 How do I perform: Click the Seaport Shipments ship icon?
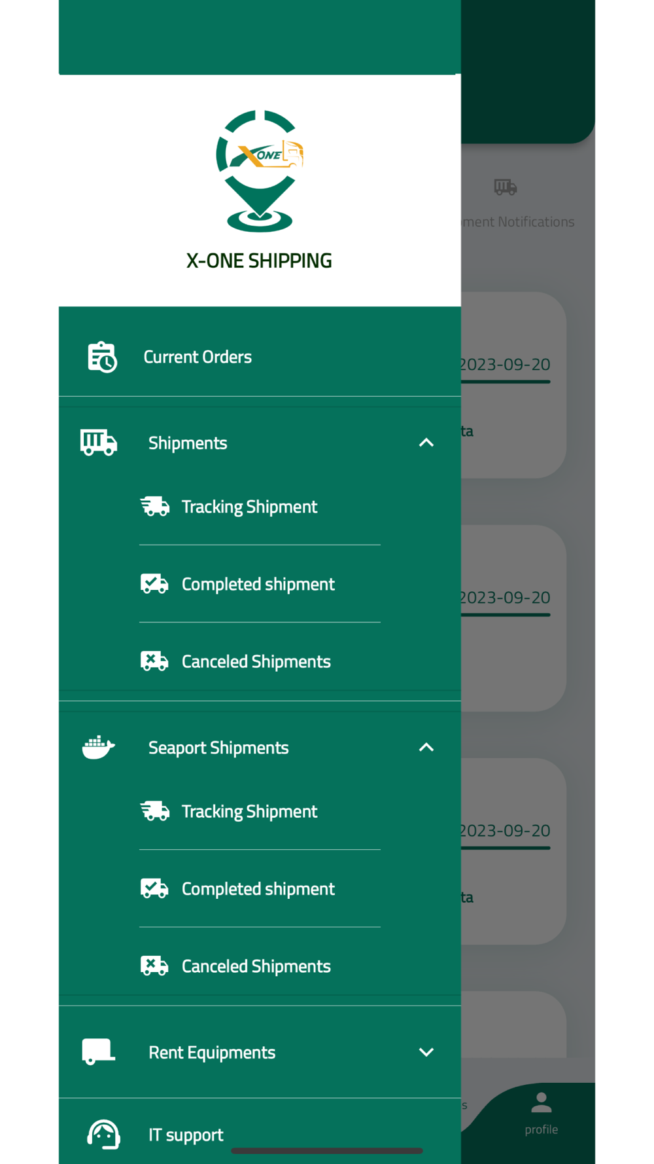point(99,747)
